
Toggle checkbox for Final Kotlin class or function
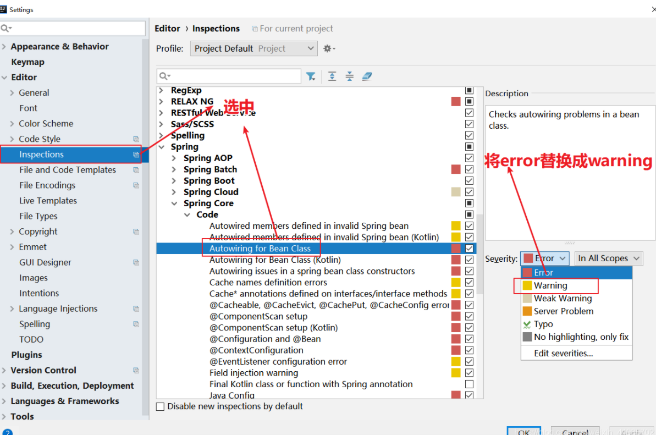point(469,384)
